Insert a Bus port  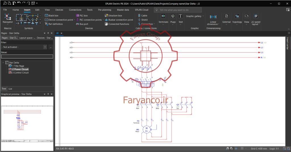point(82,24)
